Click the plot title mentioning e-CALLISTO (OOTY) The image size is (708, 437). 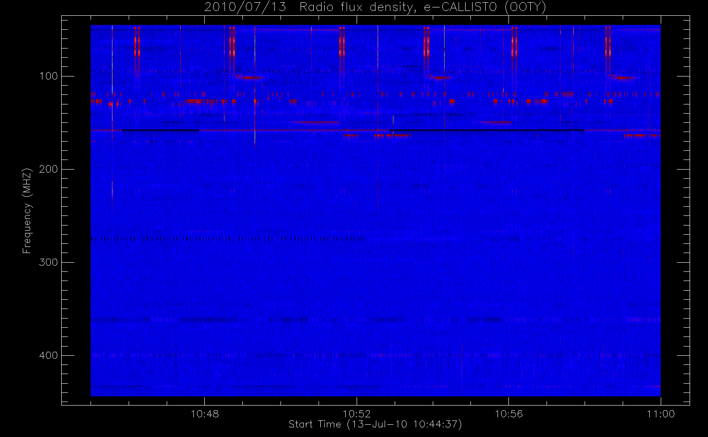click(375, 7)
